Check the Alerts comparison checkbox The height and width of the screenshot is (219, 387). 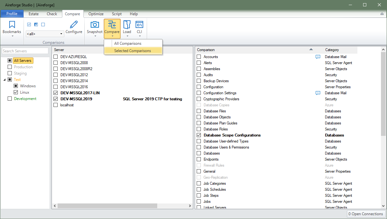tap(199, 63)
